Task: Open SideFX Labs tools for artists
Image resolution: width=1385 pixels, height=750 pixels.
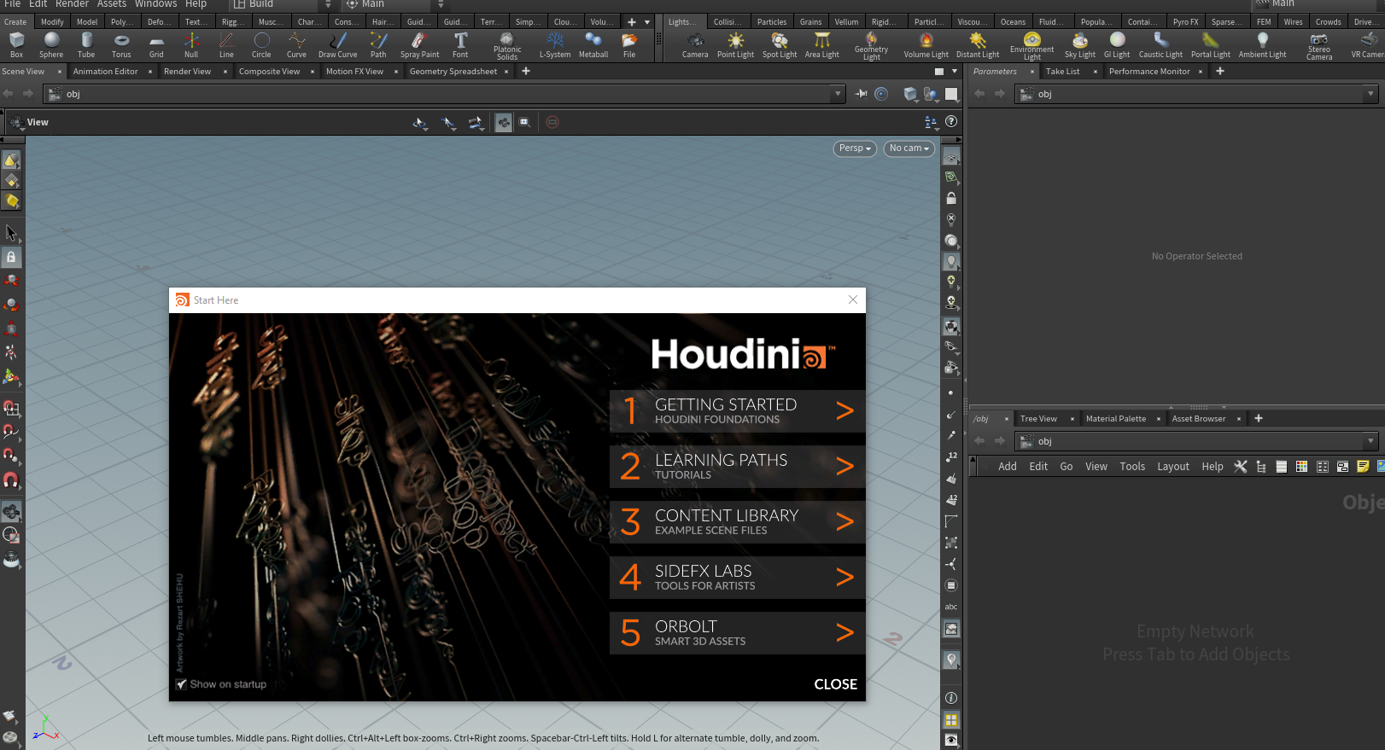Action: pos(738,578)
